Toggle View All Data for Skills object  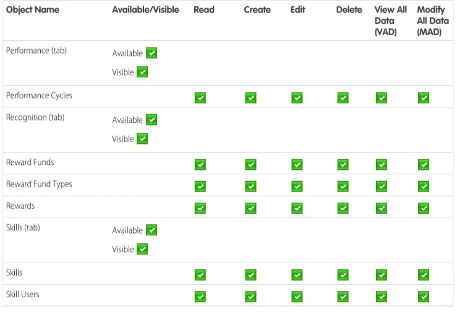[382, 275]
